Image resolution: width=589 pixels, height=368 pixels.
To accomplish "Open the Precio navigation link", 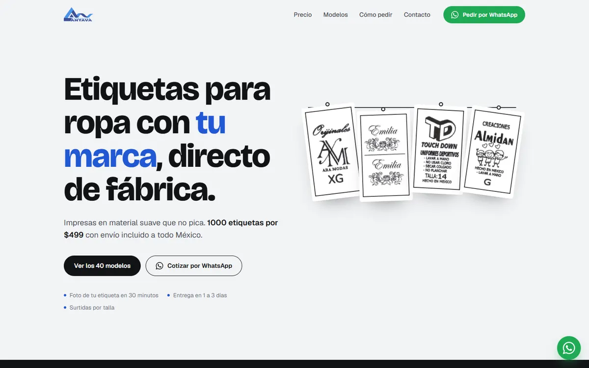I will (303, 15).
